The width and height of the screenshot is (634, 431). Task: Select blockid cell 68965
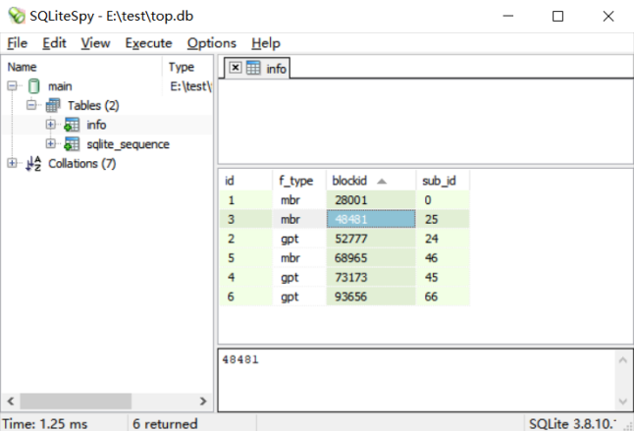pos(371,258)
